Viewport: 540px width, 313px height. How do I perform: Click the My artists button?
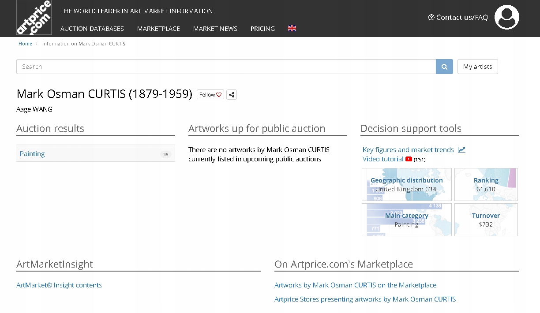477,67
